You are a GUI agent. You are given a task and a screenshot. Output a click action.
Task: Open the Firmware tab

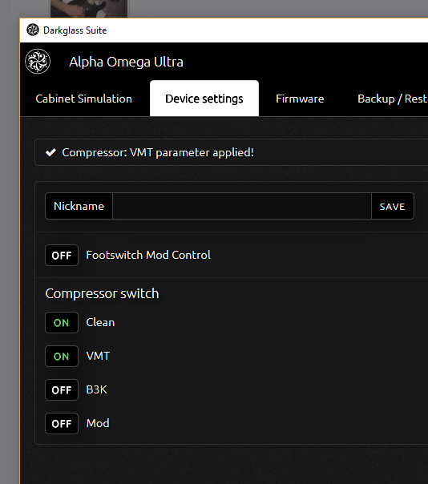click(300, 99)
